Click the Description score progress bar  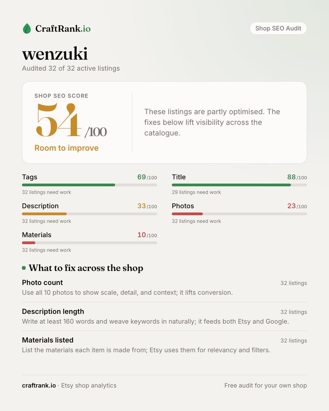pos(89,214)
